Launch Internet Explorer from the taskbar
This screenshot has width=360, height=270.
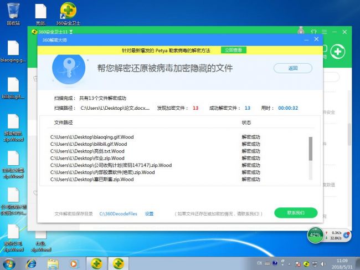[x=31, y=263]
